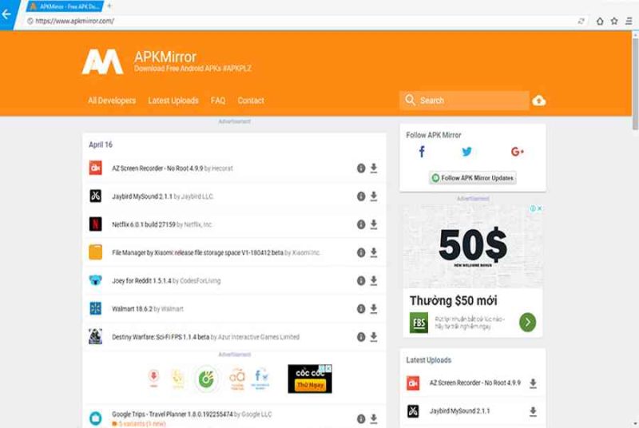Open Joey for Reddit 1.5.1.4 link
Screen dimensions: 639x428
tap(141, 280)
